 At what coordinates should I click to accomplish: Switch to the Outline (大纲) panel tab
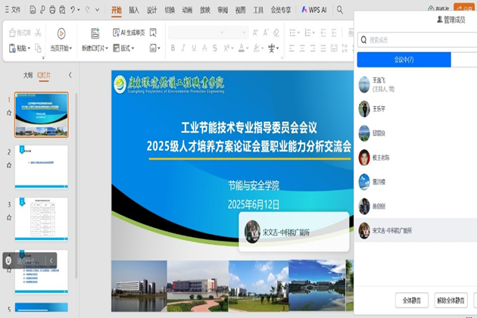pyautogui.click(x=27, y=75)
